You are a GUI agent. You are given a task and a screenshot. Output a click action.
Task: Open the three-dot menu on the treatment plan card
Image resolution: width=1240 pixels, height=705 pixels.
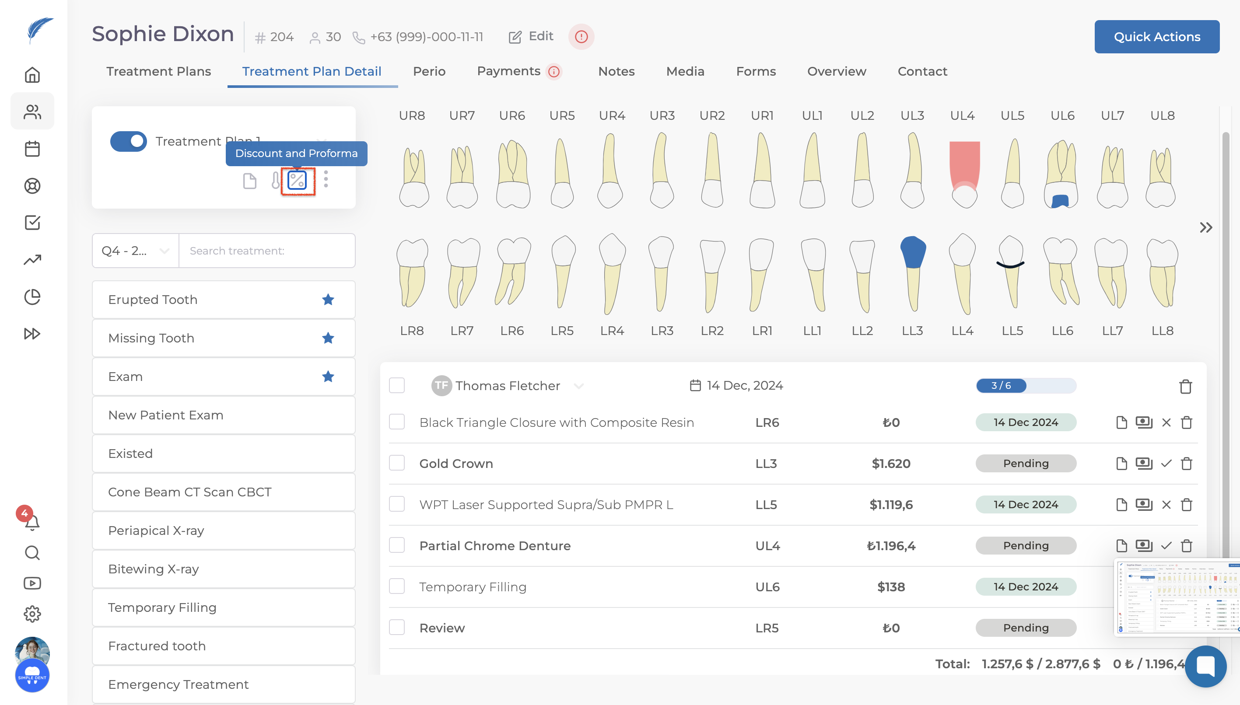tap(326, 180)
